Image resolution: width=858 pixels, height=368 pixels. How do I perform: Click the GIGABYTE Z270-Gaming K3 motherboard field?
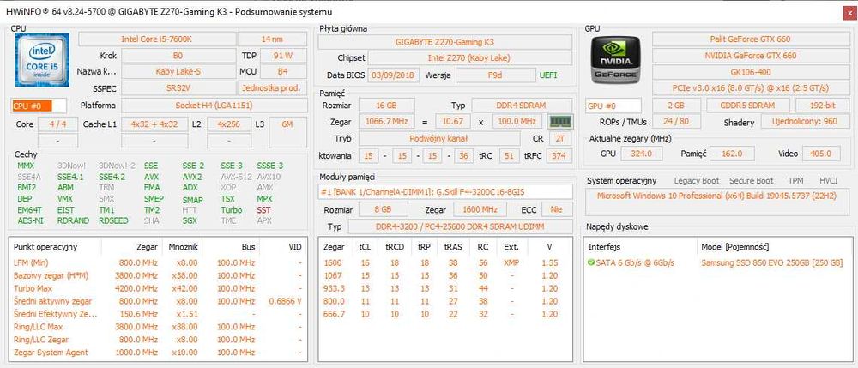pyautogui.click(x=444, y=42)
